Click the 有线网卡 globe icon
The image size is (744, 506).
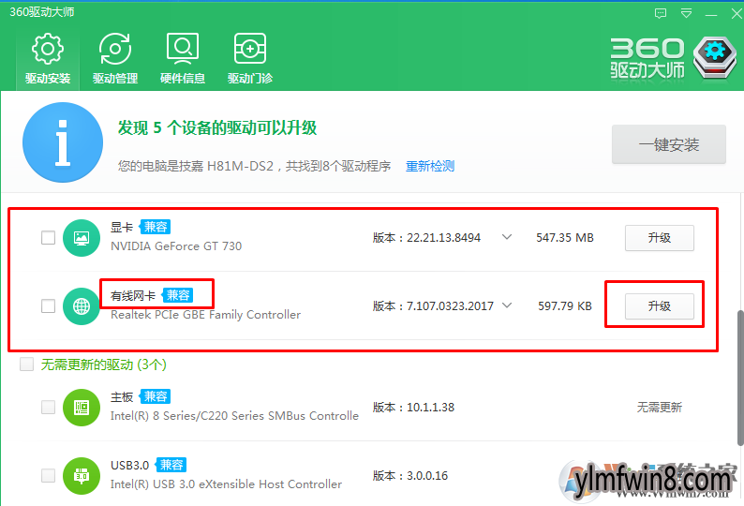(x=82, y=306)
